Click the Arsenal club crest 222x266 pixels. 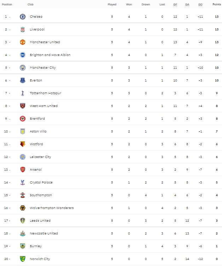23,170
